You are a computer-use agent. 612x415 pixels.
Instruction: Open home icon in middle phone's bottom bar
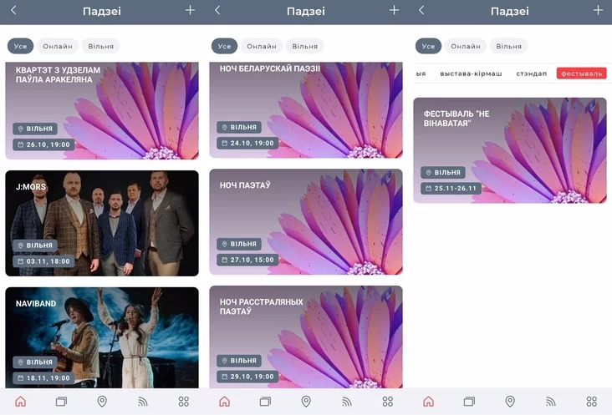pyautogui.click(x=224, y=402)
